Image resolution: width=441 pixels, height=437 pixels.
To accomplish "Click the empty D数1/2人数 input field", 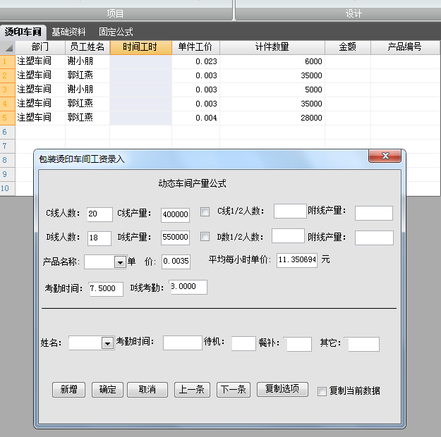I will pyautogui.click(x=288, y=235).
